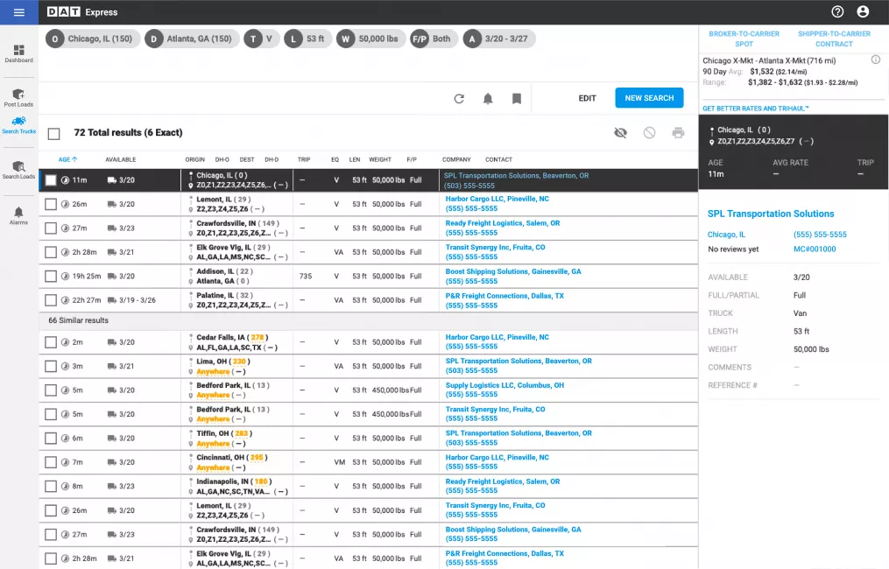Select trip value 735 in Addison row
889x569 pixels.
tap(306, 276)
